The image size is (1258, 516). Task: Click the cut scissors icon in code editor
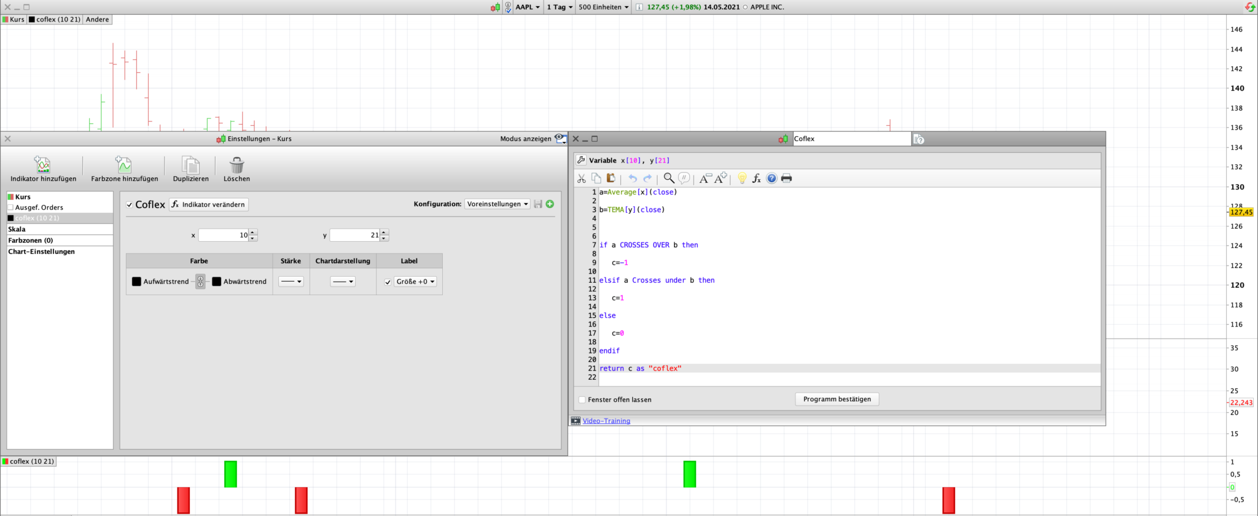click(x=581, y=179)
